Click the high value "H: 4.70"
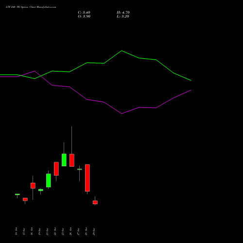Viewport: 243px width, 243px height. click(123, 13)
